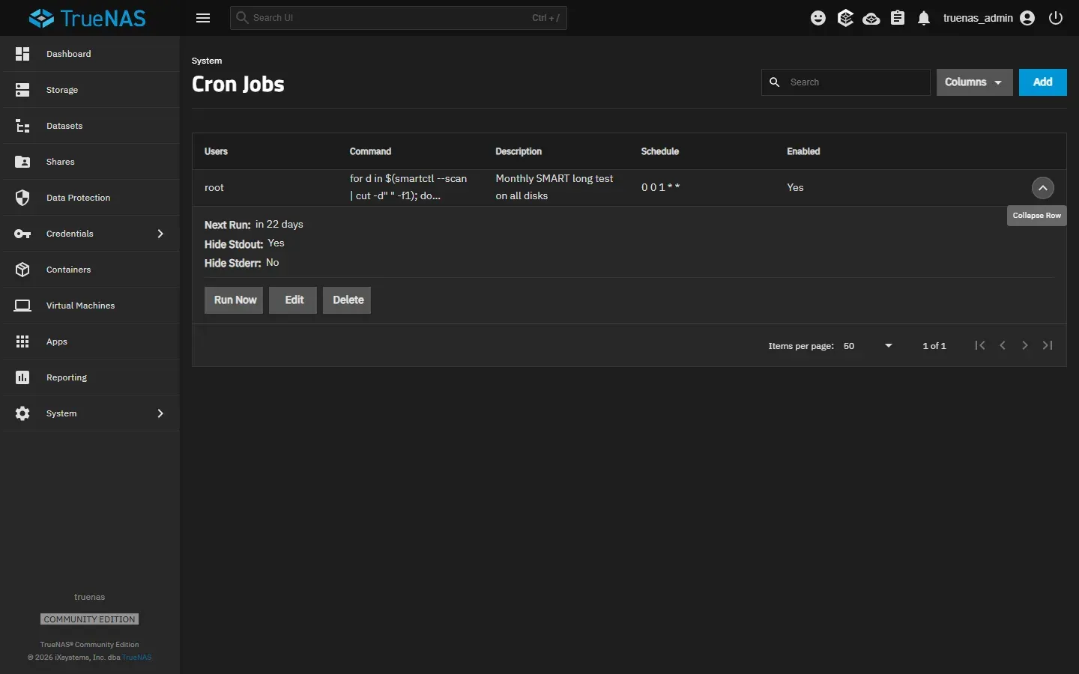The image size is (1079, 674).
Task: Click the Shares folder icon
Action: tap(22, 162)
